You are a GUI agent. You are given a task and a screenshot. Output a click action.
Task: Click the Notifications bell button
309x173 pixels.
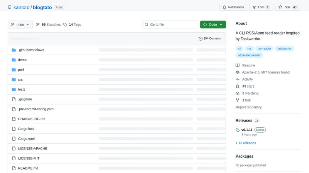(x=233, y=7)
